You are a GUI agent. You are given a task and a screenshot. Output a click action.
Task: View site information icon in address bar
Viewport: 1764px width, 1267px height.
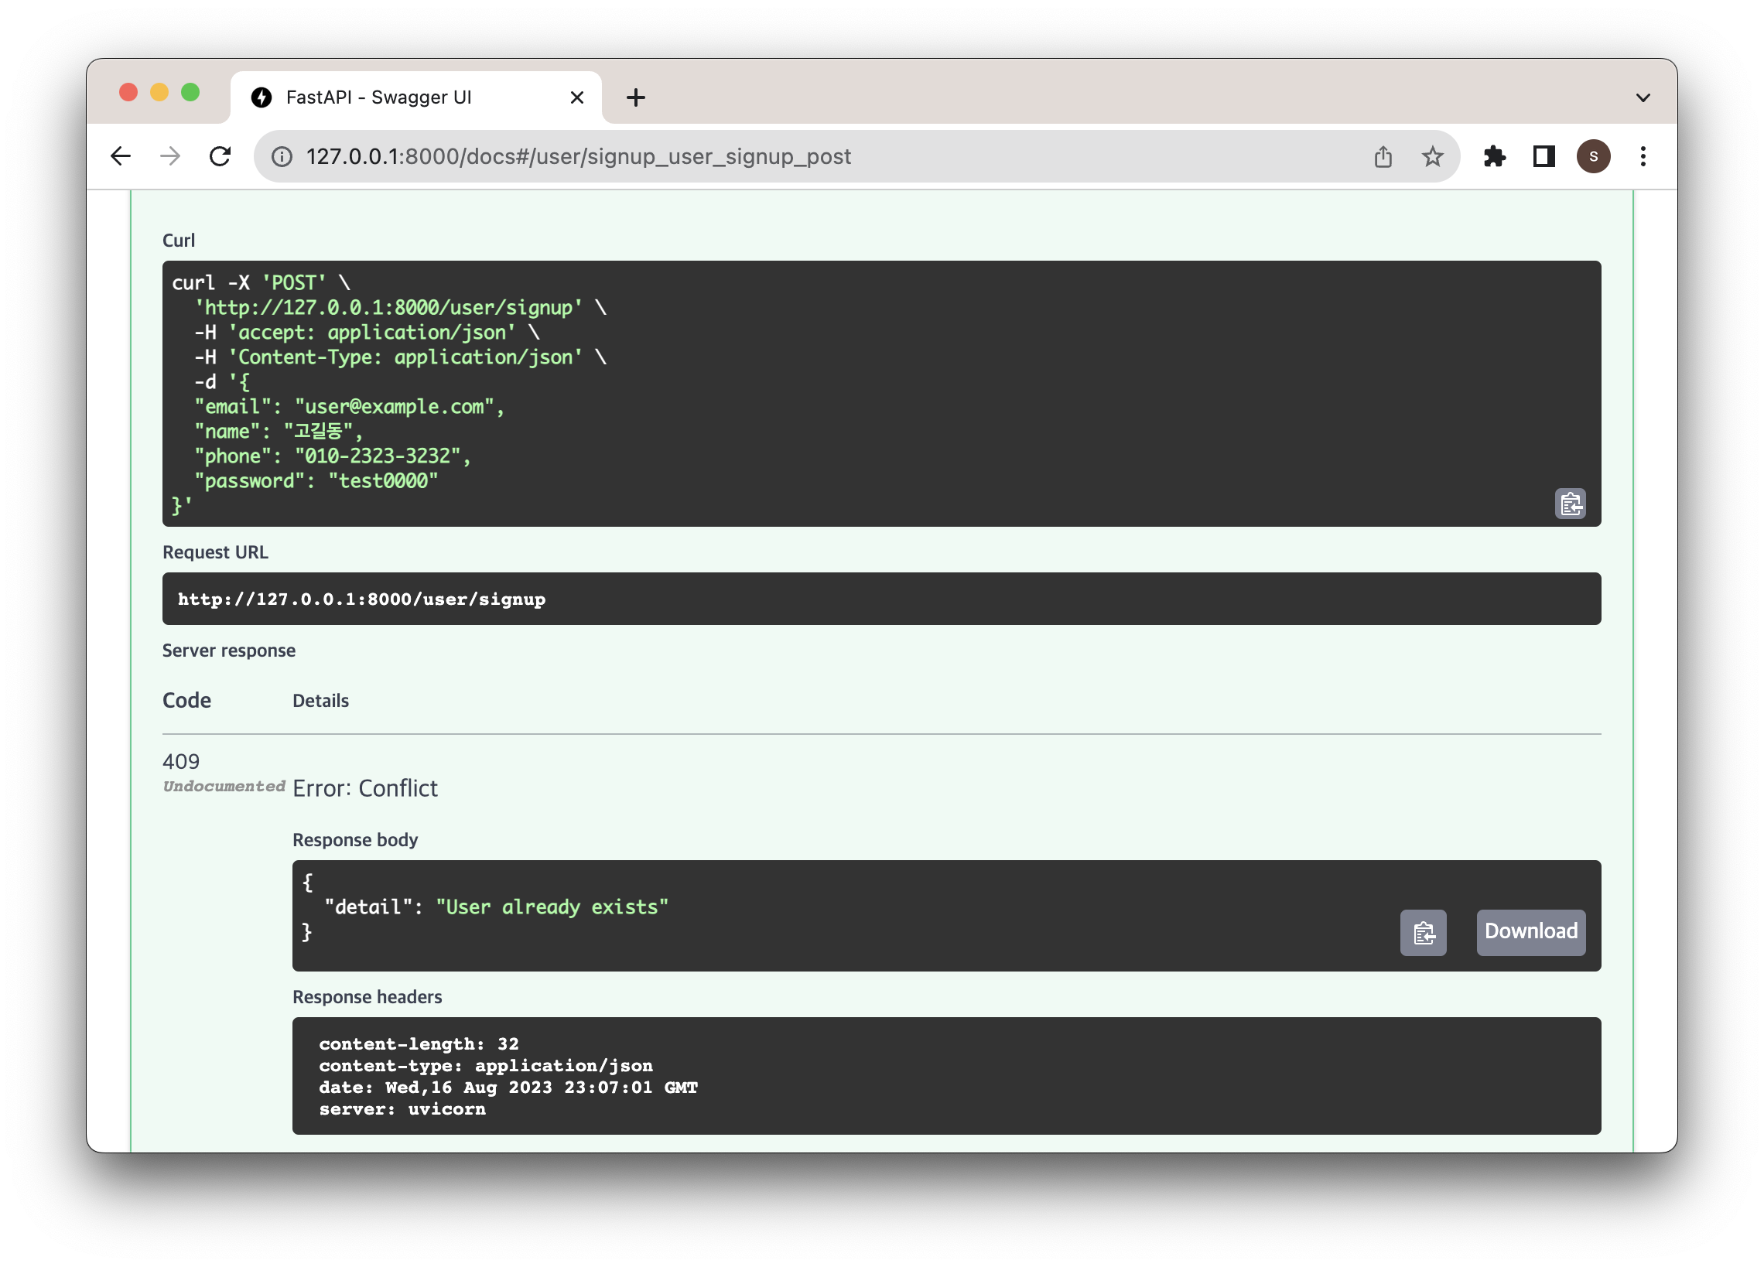282,156
